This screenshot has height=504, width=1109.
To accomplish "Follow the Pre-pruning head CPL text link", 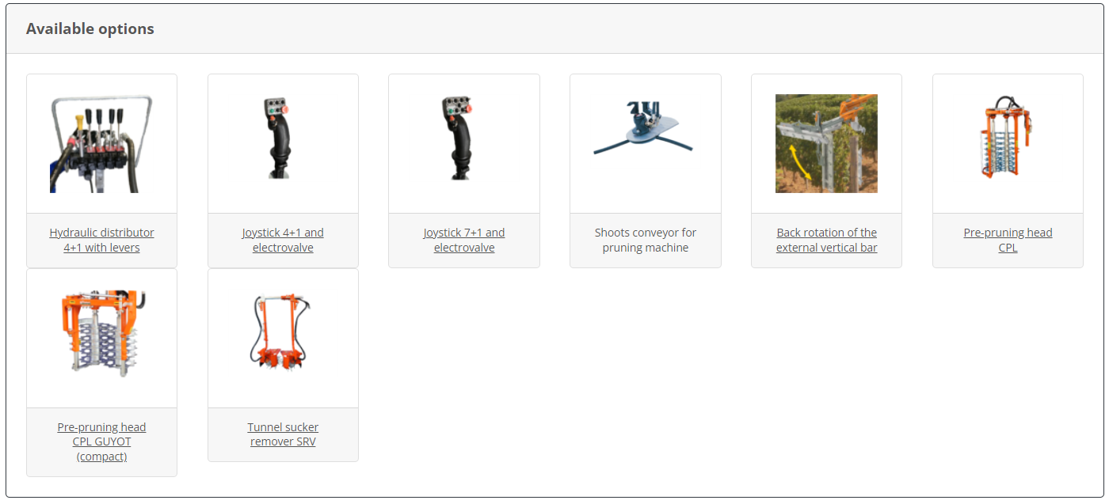I will [1008, 241].
